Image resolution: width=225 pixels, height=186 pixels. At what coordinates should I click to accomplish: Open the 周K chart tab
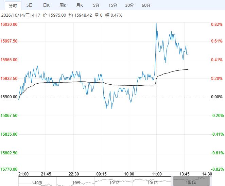point(63,5)
